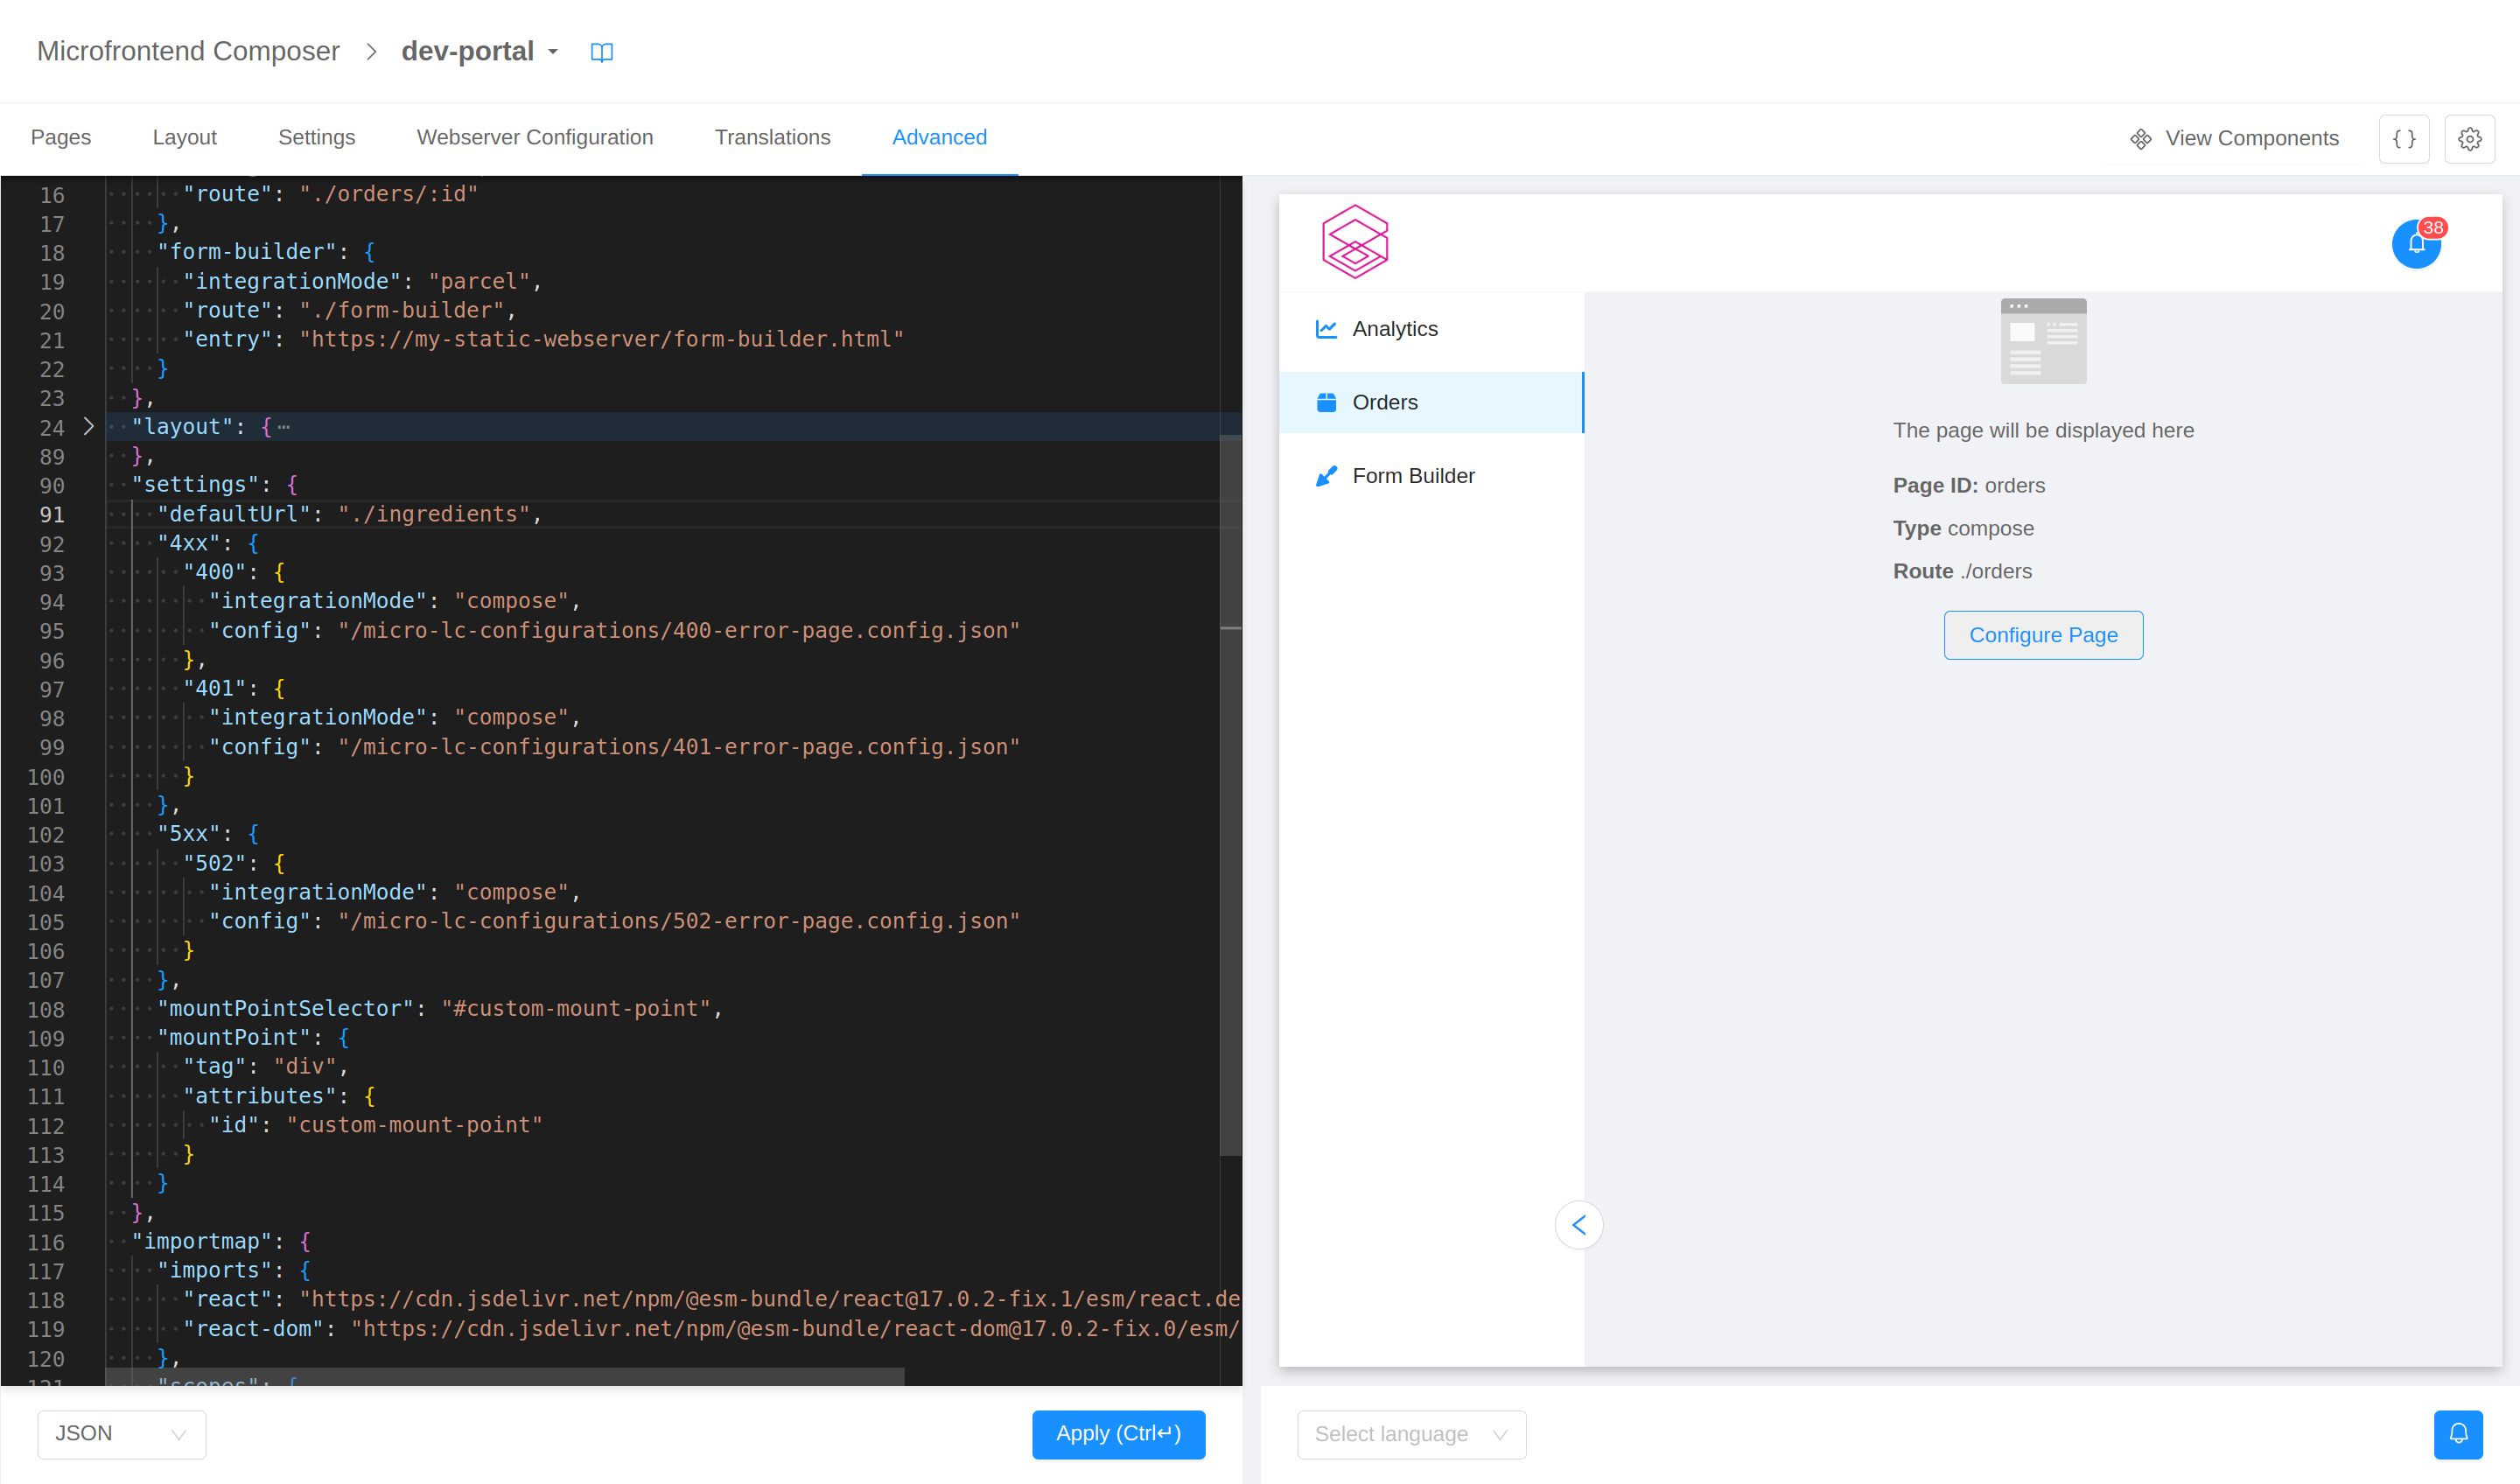Switch to the Webserver Configuration tab

pos(534,138)
